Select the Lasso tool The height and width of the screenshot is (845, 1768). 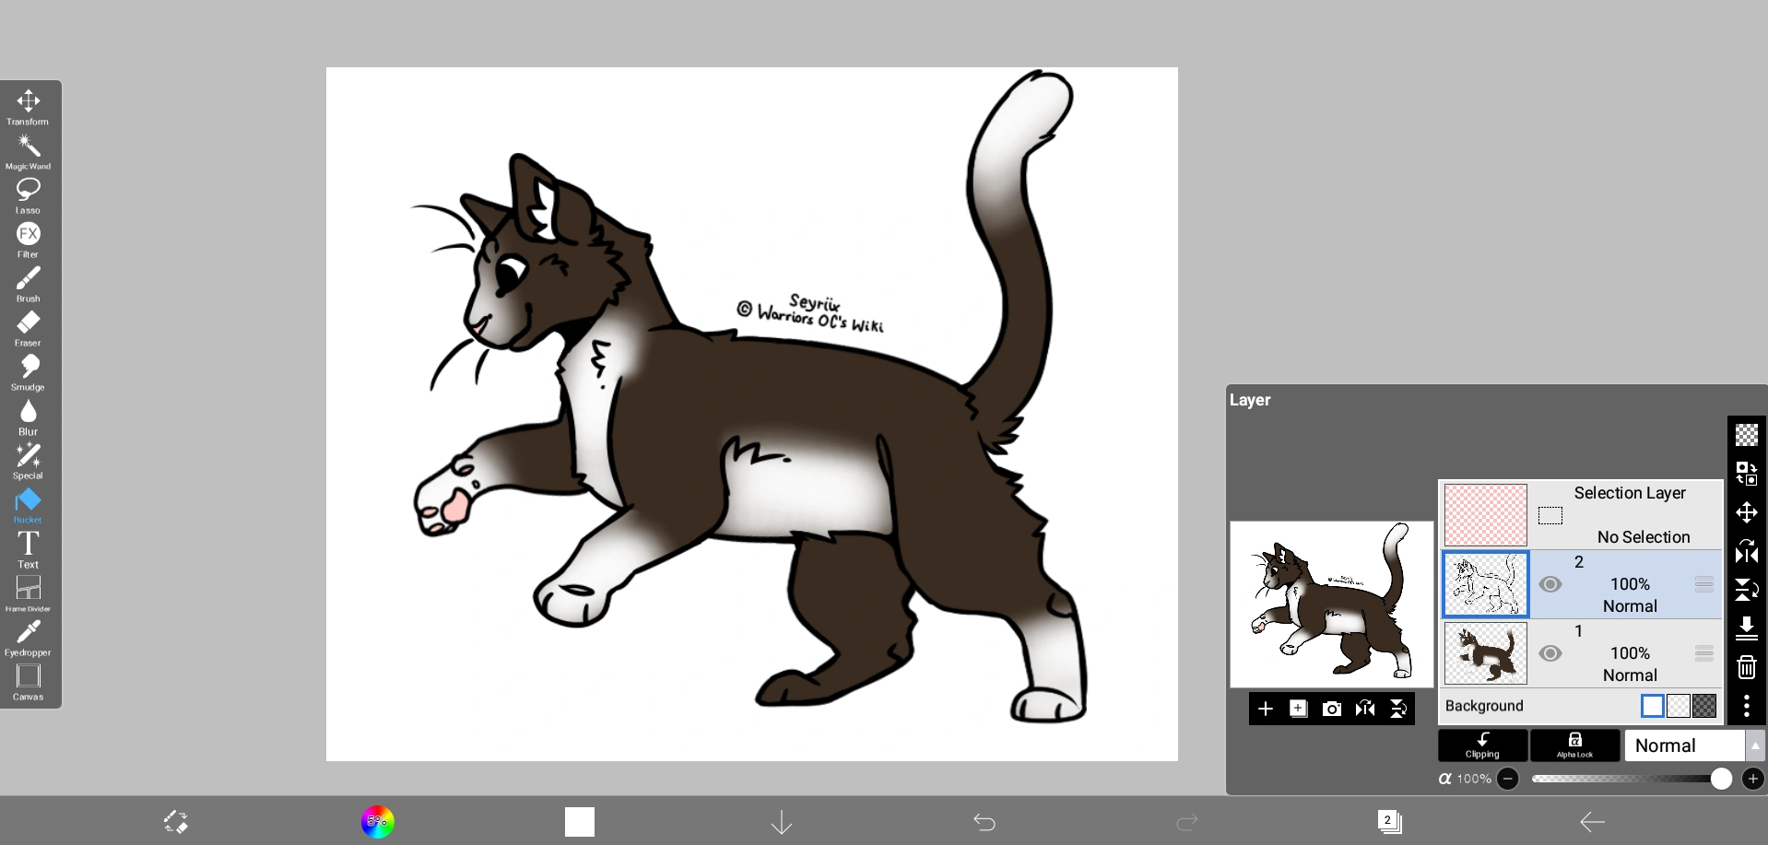point(29,195)
